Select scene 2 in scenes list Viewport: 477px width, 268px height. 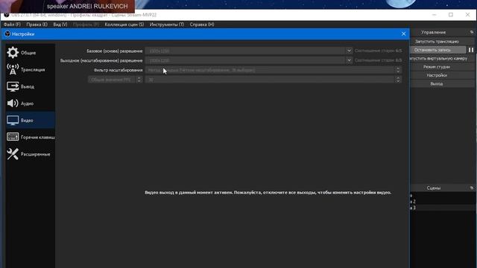coord(442,202)
